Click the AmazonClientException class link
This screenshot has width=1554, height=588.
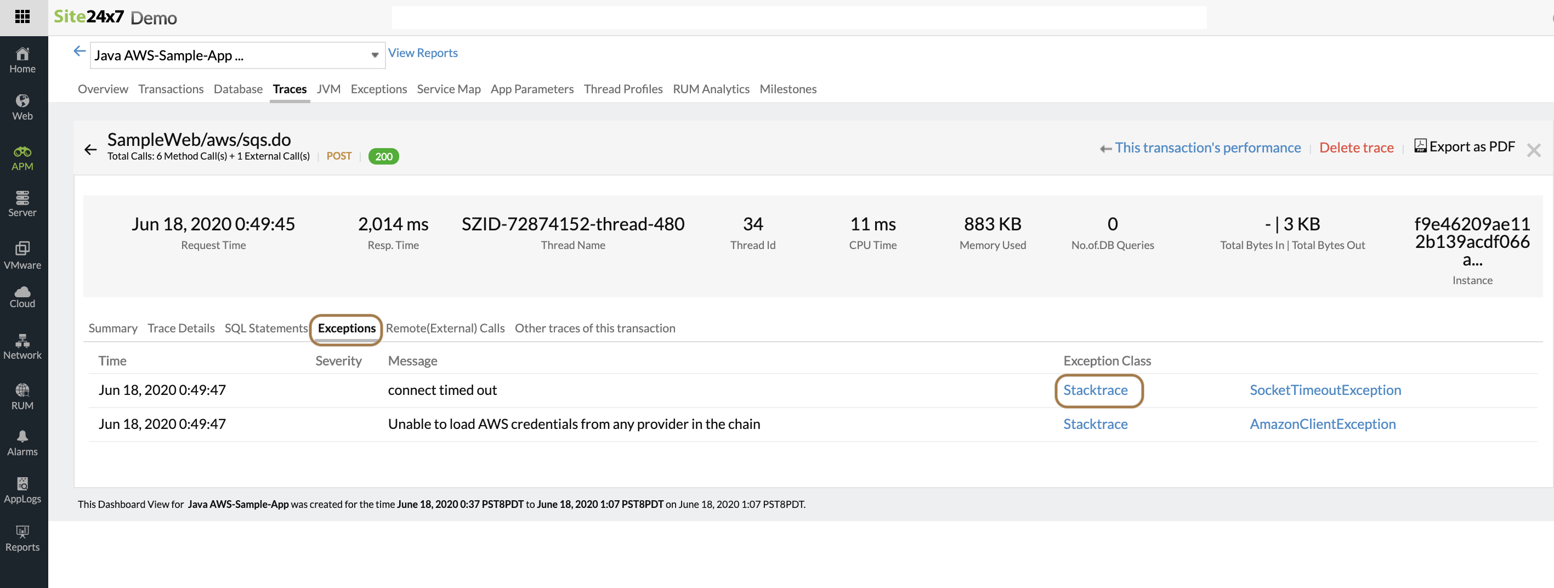(1323, 424)
